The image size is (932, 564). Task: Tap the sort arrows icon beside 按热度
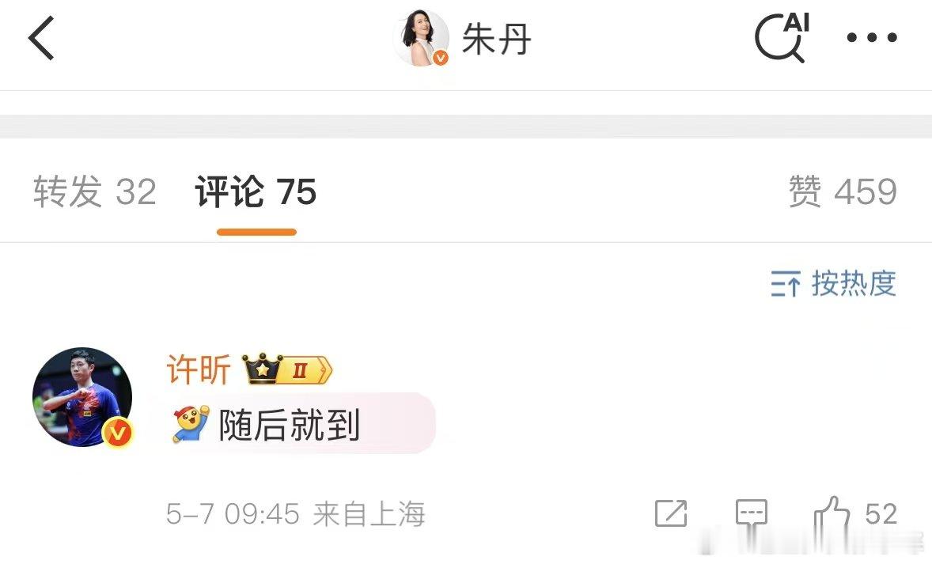[786, 283]
